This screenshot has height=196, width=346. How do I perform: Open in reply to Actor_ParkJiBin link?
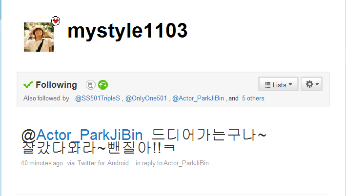172,163
